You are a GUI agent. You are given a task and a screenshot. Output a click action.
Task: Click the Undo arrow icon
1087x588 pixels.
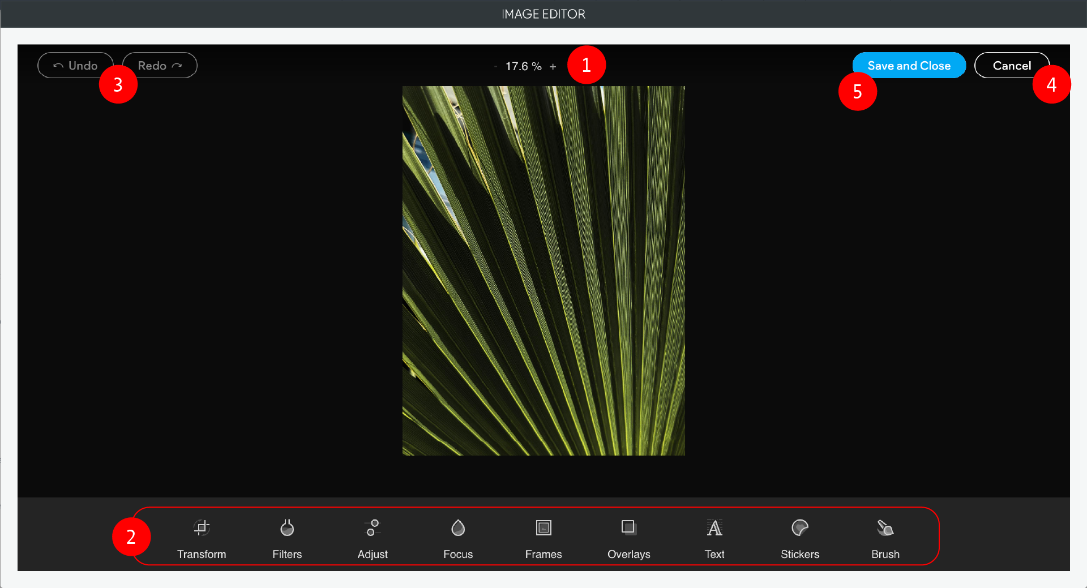58,65
